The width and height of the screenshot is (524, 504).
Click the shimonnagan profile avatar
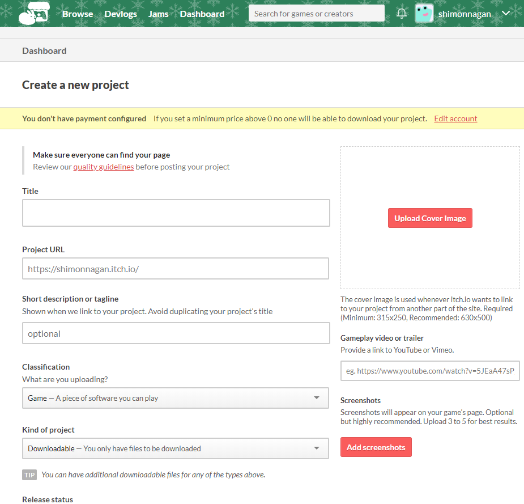coord(424,14)
